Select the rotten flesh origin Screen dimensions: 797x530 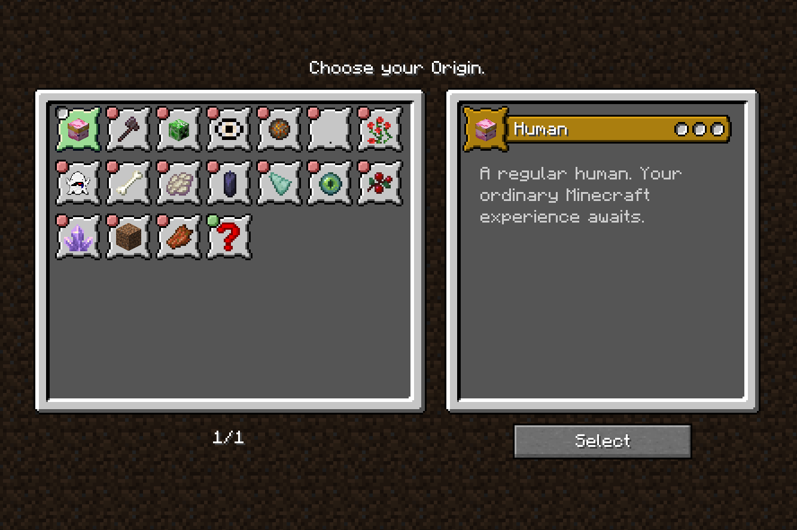(179, 237)
